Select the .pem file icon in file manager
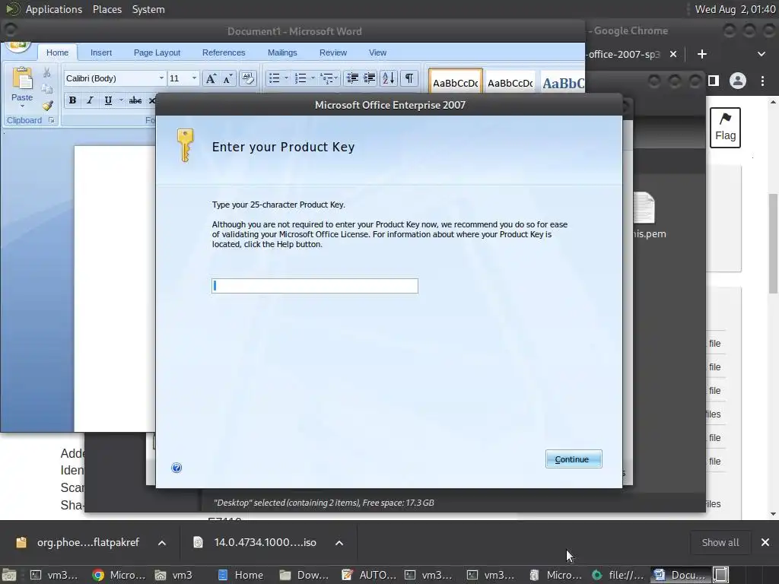779x584 pixels. pos(644,207)
